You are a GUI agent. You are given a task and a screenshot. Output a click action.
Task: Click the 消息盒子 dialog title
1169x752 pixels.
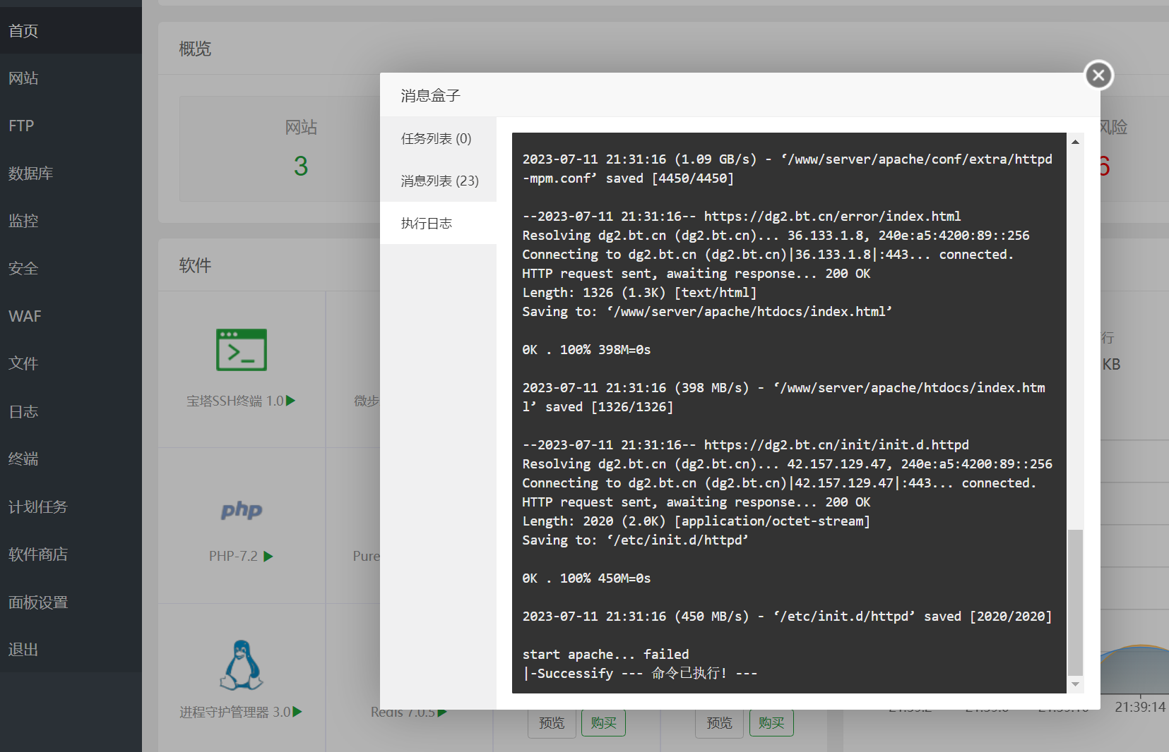click(430, 95)
